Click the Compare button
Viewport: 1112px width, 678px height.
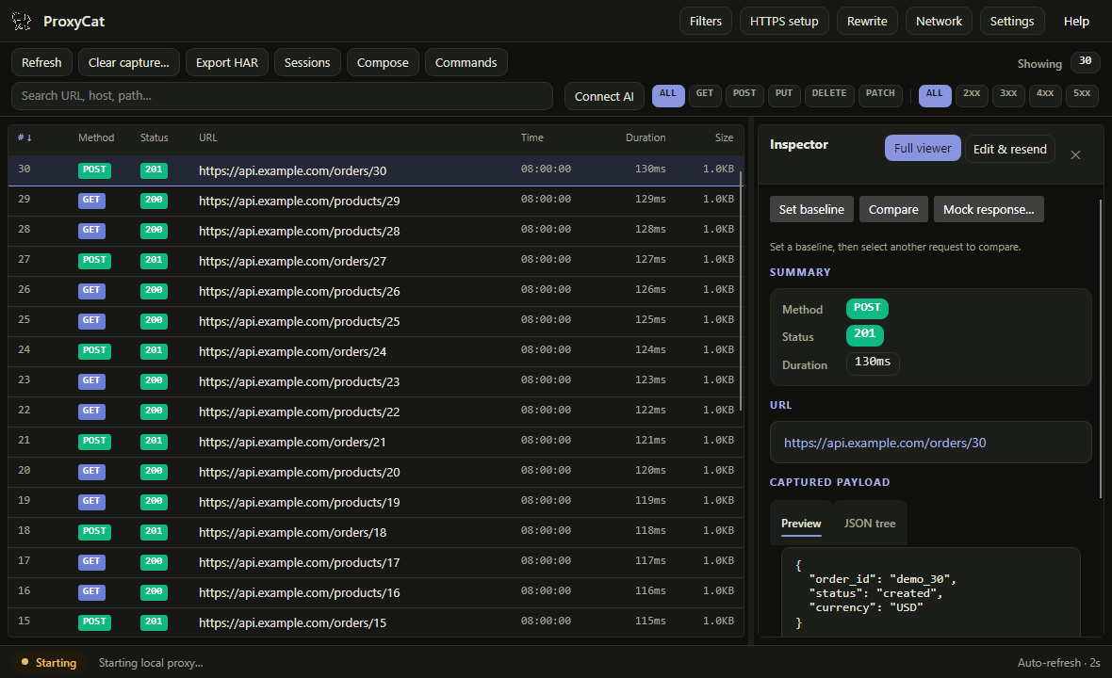pyautogui.click(x=893, y=209)
